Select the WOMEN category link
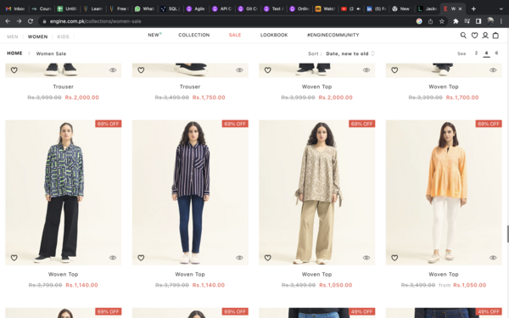This screenshot has width=509, height=318. (x=37, y=36)
